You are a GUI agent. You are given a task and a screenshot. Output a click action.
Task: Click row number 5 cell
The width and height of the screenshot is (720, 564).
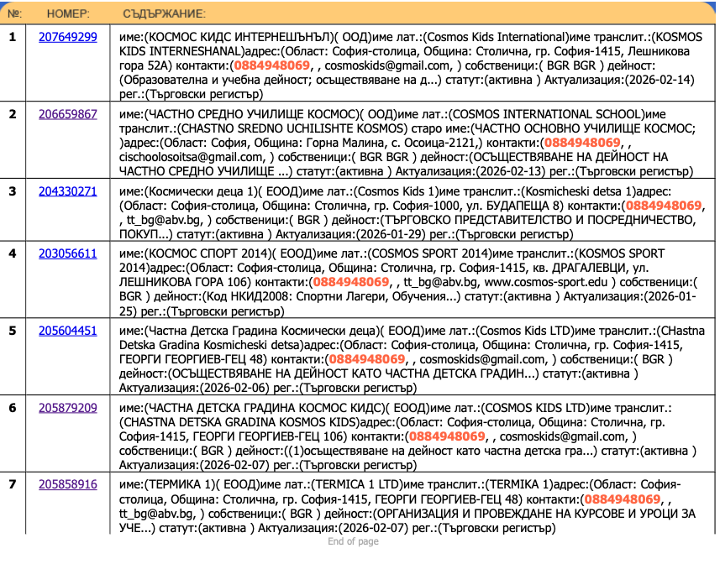(x=13, y=331)
